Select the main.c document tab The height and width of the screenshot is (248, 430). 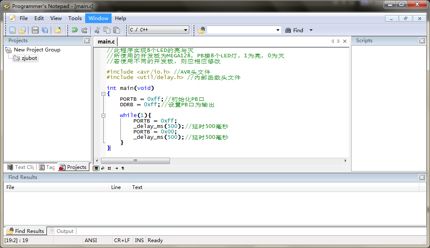106,41
